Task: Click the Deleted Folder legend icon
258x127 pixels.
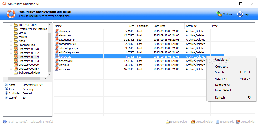Action: pos(193,122)
